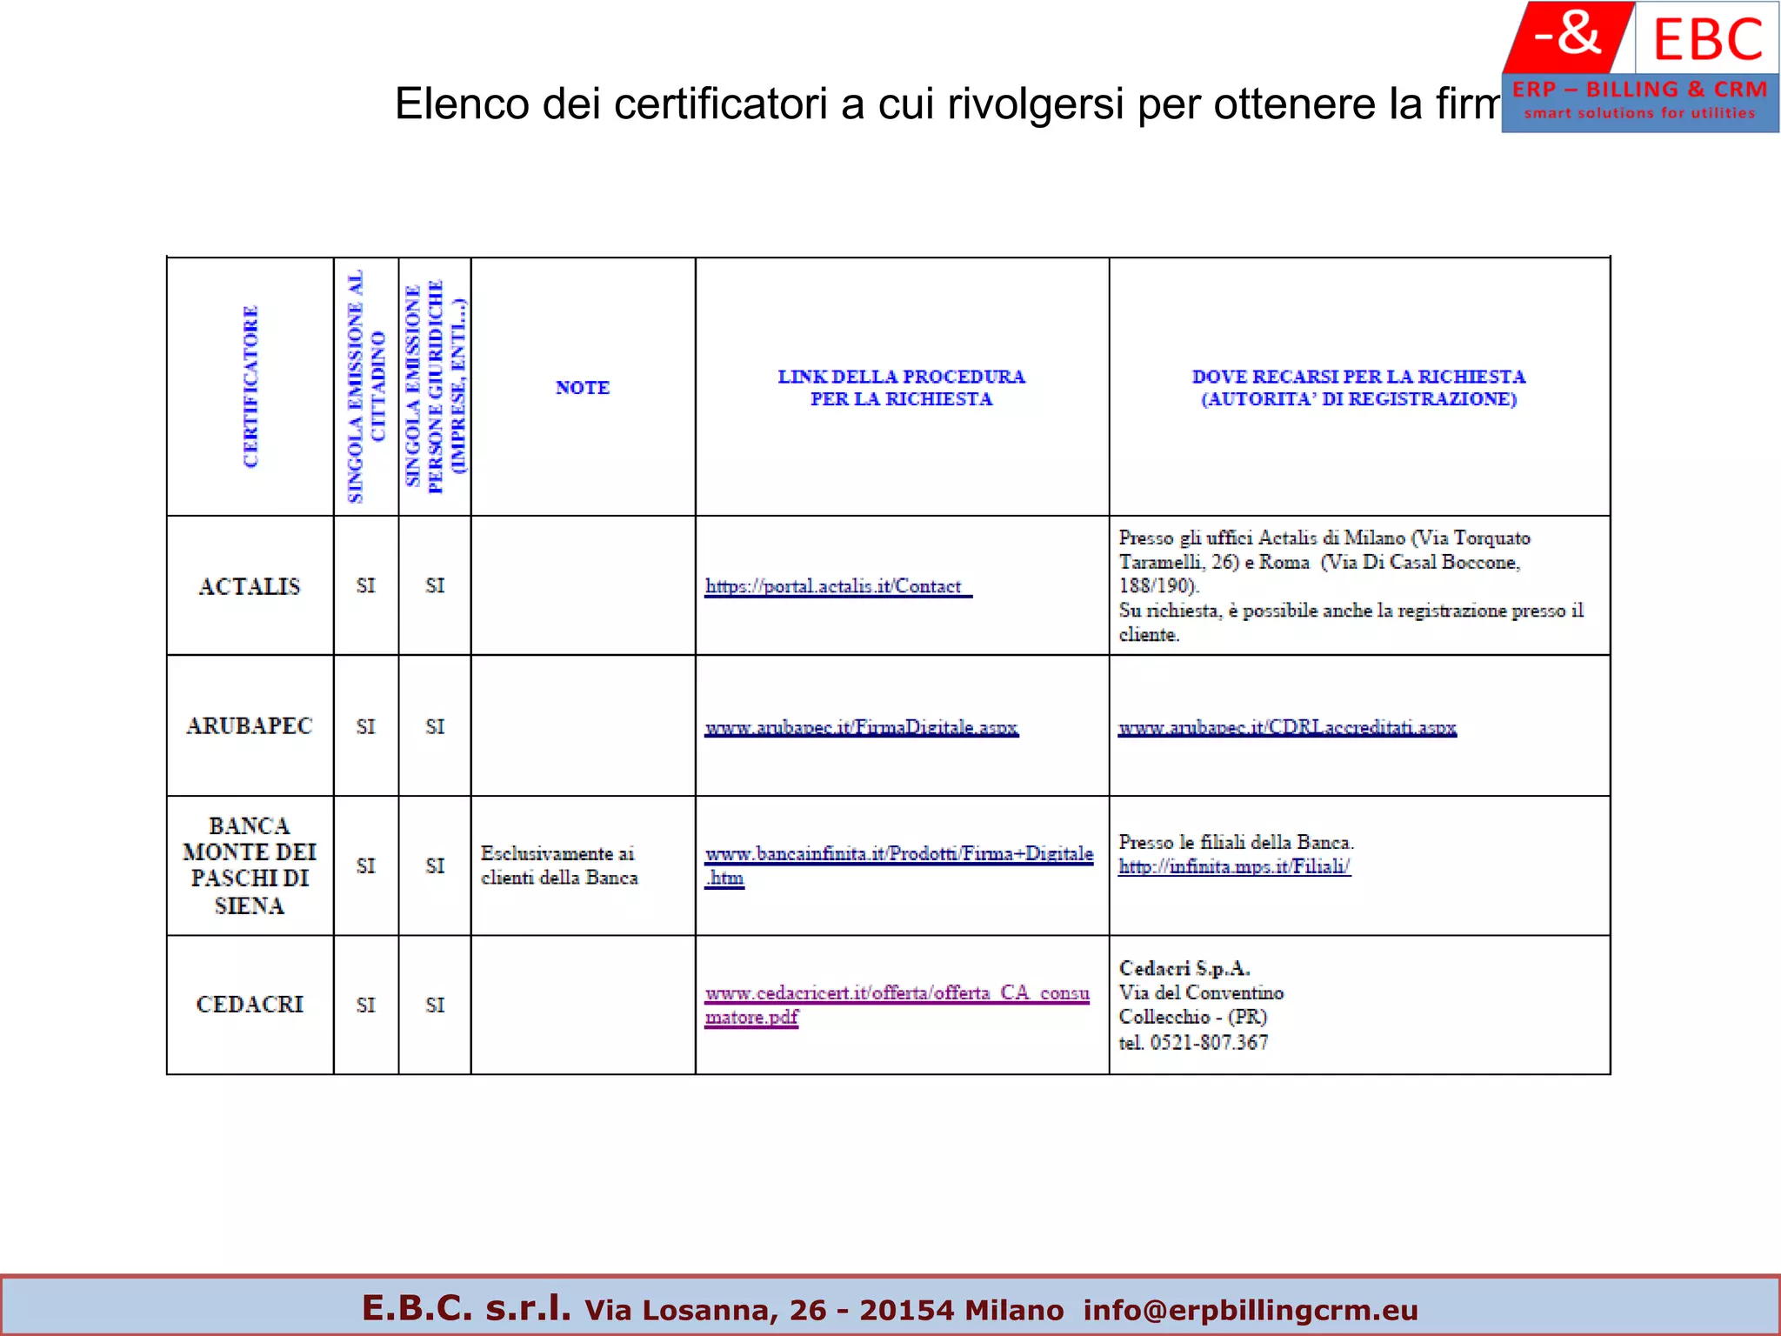Click the SINGOLA EMISSIONE PERSONE GIURIDICHE header

coord(435,387)
